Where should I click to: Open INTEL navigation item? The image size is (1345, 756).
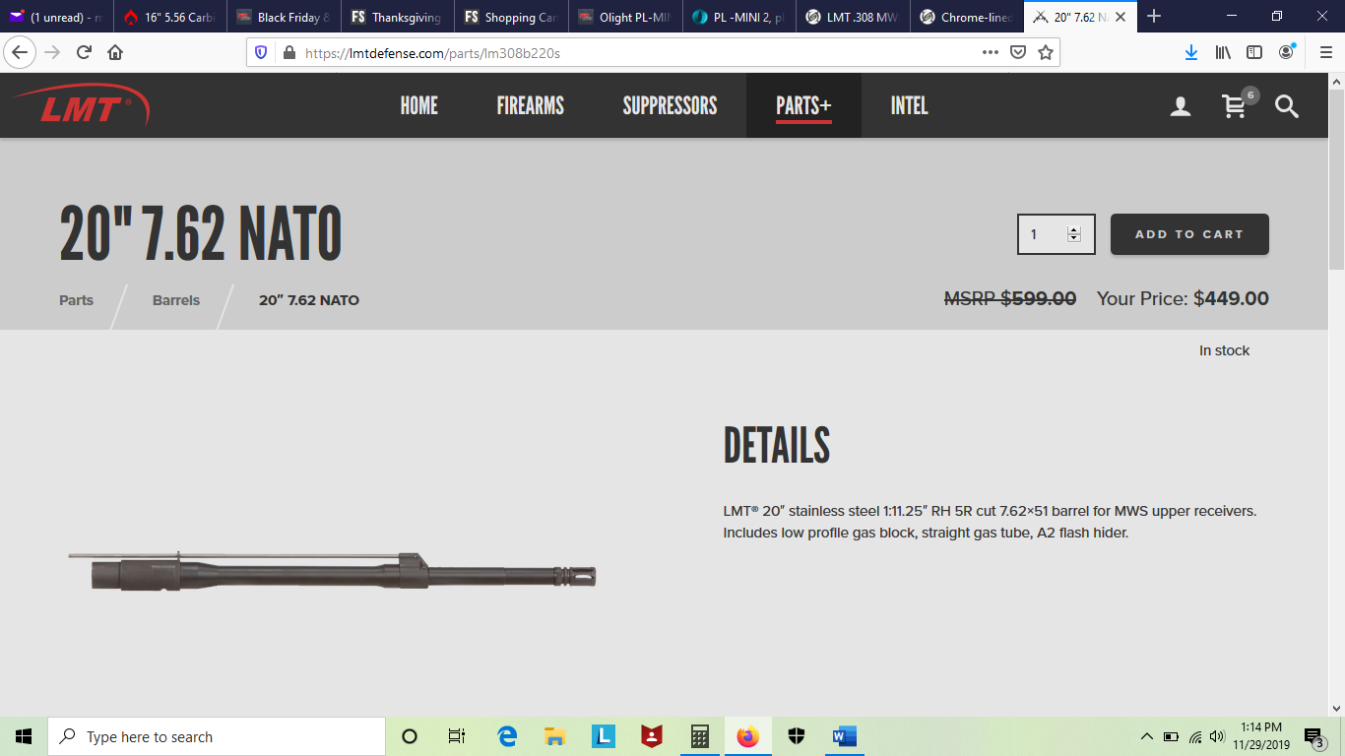909,105
